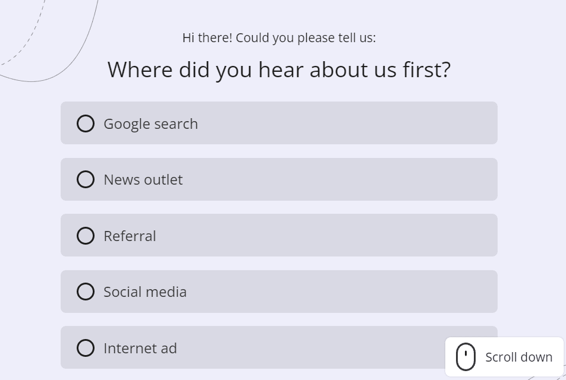
Task: Tick the Social media radio circle
Action: (86, 292)
